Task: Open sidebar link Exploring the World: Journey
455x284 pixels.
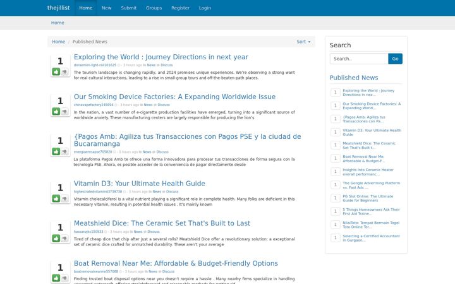Action: pyautogui.click(x=368, y=92)
